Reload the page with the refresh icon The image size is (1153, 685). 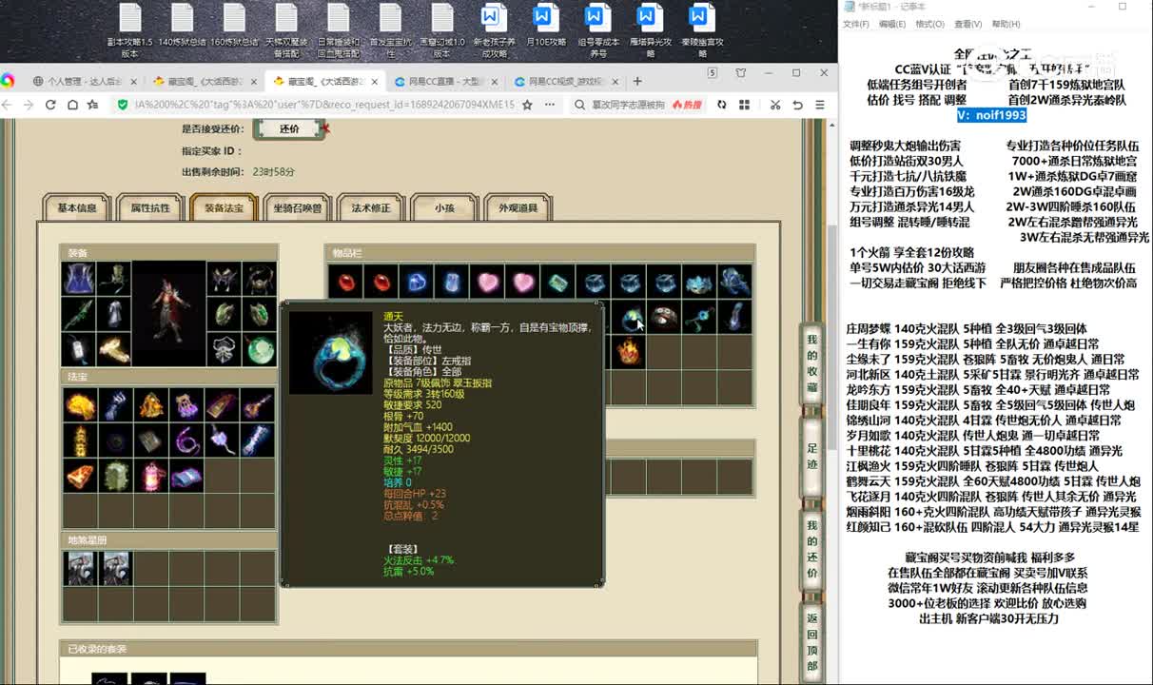[51, 105]
